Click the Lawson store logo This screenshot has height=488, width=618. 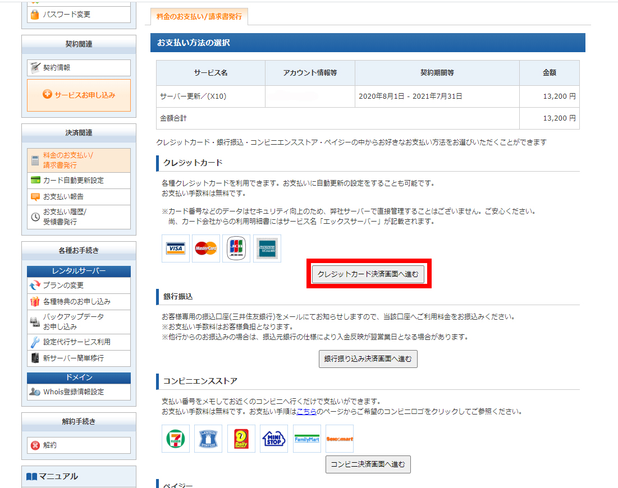(208, 439)
